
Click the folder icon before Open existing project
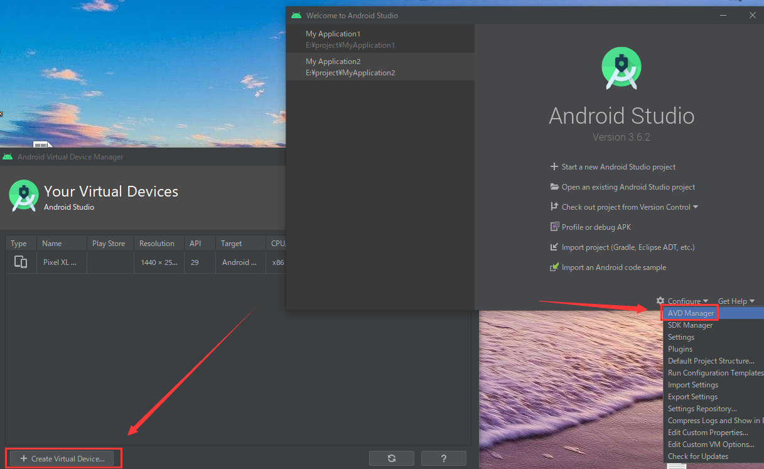(554, 186)
